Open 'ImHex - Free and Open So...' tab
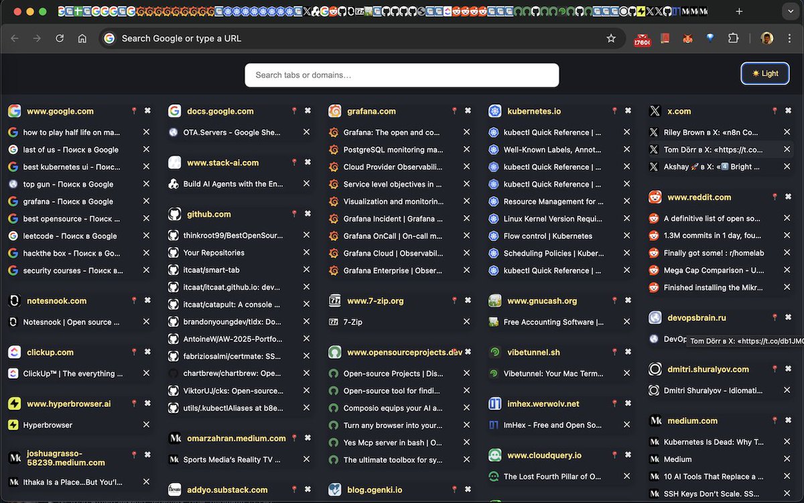This screenshot has height=503, width=804. [553, 425]
